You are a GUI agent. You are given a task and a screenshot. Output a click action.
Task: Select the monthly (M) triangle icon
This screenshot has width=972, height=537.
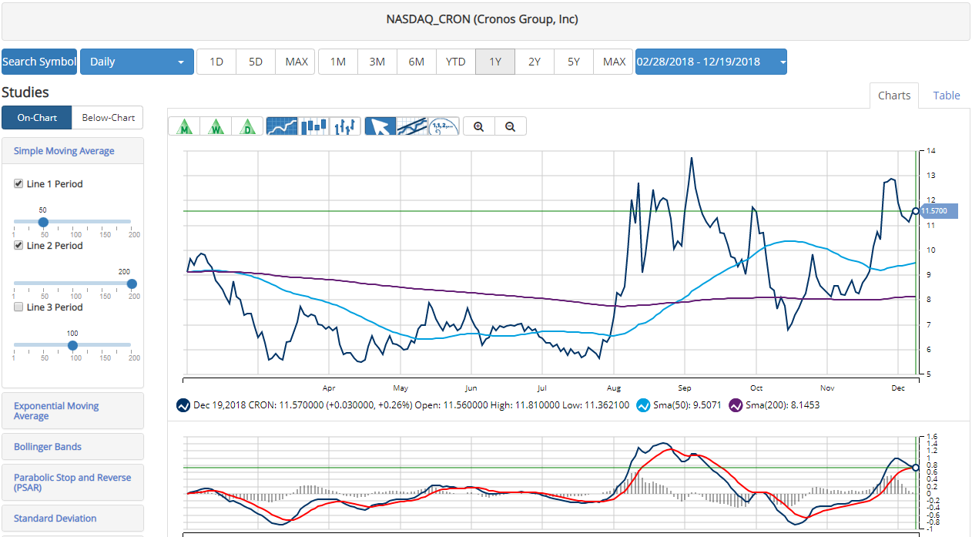tap(185, 126)
